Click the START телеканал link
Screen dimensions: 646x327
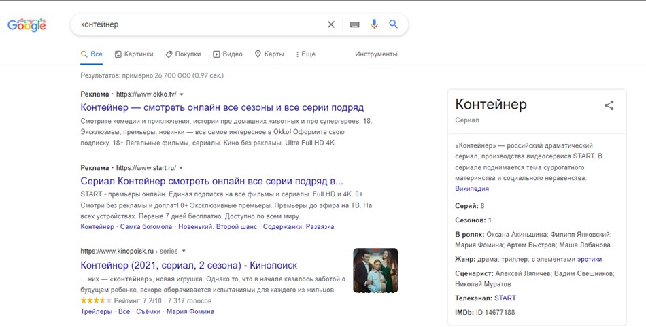505,298
